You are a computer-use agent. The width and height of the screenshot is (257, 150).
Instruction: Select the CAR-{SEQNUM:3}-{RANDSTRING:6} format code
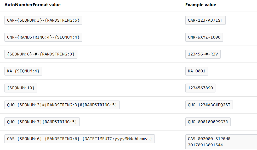[43, 20]
